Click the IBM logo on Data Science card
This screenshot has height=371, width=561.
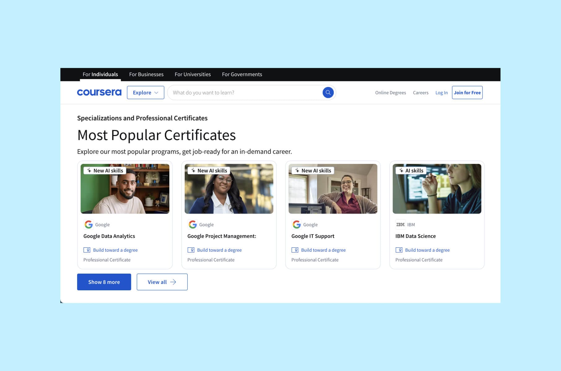(400, 224)
